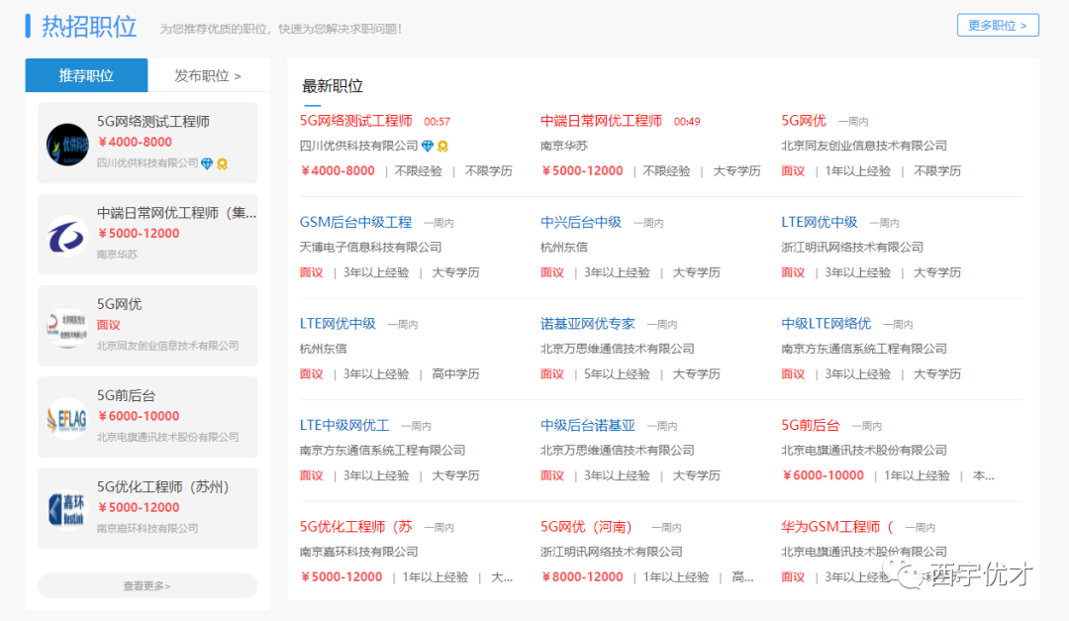Click the 热招职位 page heading

click(89, 27)
